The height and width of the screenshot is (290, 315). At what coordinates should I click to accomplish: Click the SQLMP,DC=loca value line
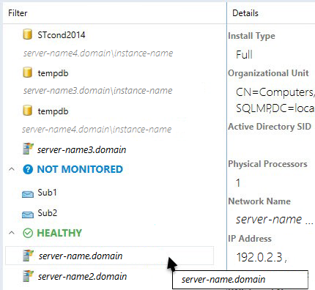tap(275, 108)
